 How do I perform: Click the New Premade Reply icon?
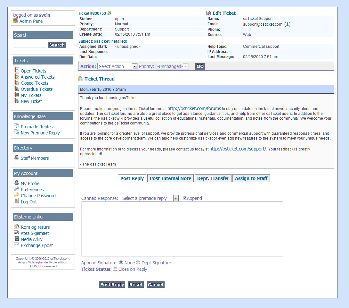(17, 132)
